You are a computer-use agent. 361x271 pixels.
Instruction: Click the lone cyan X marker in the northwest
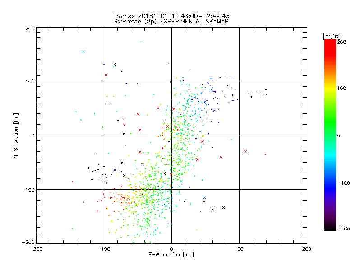coord(83,51)
